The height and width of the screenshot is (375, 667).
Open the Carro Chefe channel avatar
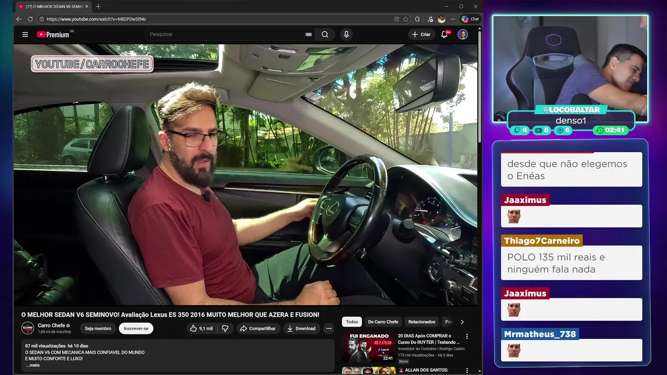click(x=28, y=328)
